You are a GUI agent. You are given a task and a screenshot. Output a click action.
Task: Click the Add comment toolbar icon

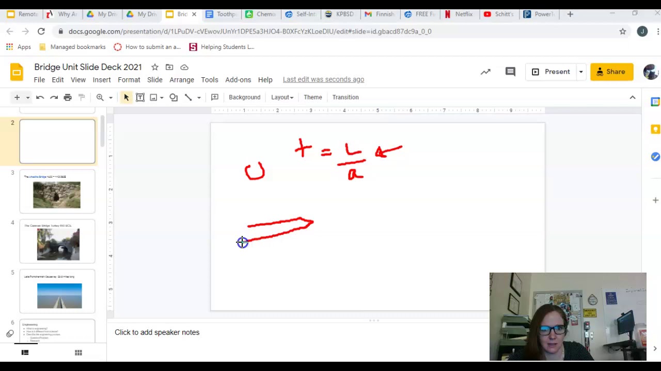coord(215,97)
